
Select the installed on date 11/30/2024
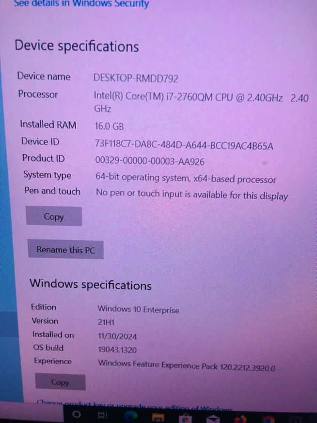[x=117, y=336]
